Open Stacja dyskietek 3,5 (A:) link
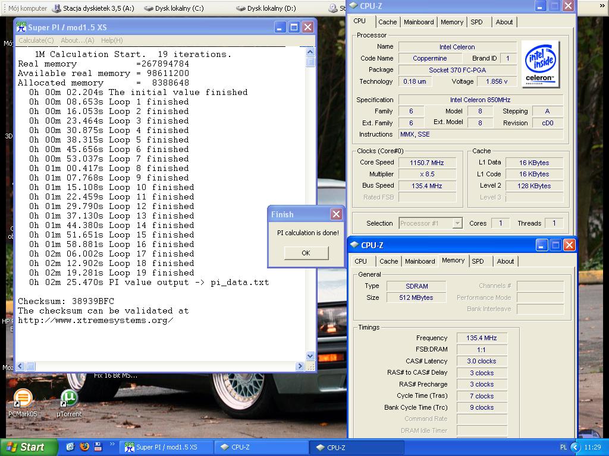Screen dimensions: 609x456 [93, 8]
